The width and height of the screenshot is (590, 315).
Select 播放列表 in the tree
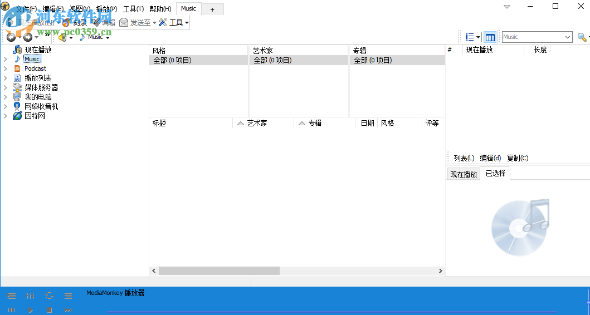coord(38,78)
